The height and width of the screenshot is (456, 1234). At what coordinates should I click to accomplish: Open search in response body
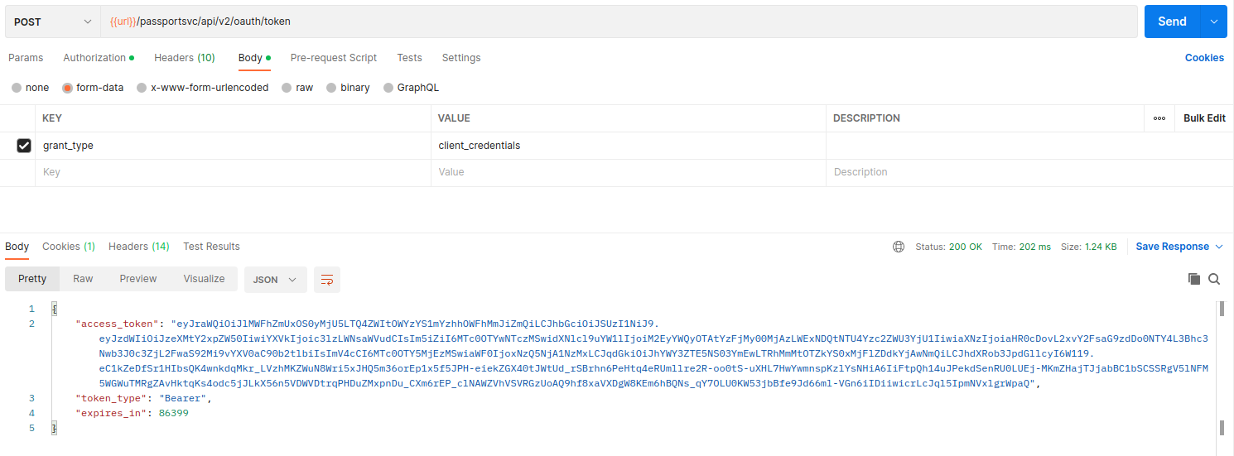(x=1214, y=279)
